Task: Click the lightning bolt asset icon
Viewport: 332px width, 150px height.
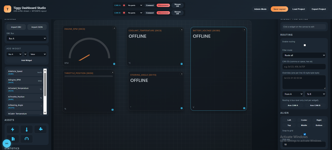Action: [12, 129]
